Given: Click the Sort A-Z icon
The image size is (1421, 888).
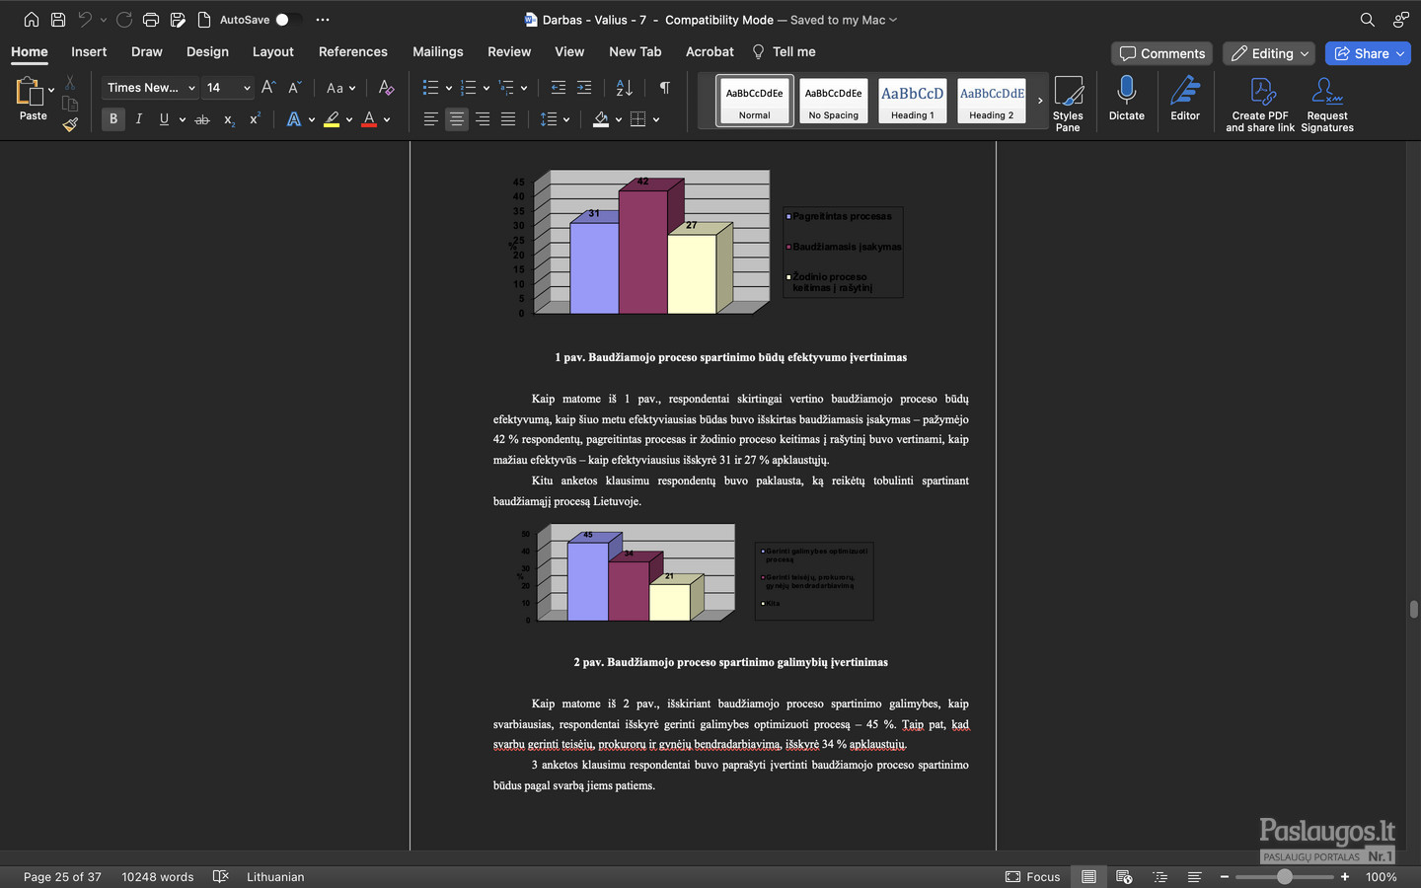Looking at the screenshot, I should pos(624,88).
